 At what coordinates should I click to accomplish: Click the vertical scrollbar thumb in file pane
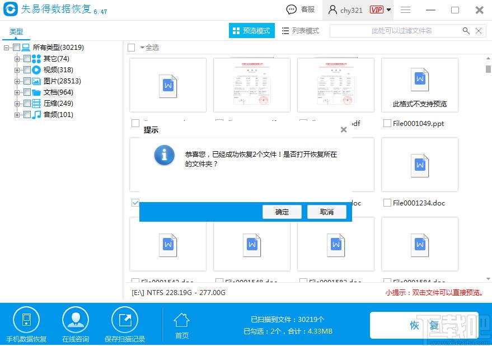tap(488, 69)
